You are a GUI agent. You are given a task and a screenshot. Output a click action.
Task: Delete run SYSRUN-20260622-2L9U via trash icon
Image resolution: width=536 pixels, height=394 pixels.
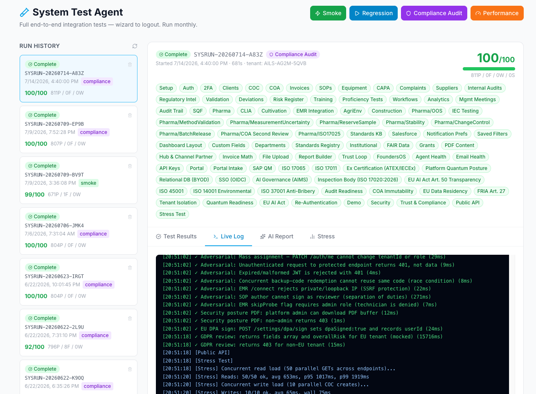click(130, 319)
